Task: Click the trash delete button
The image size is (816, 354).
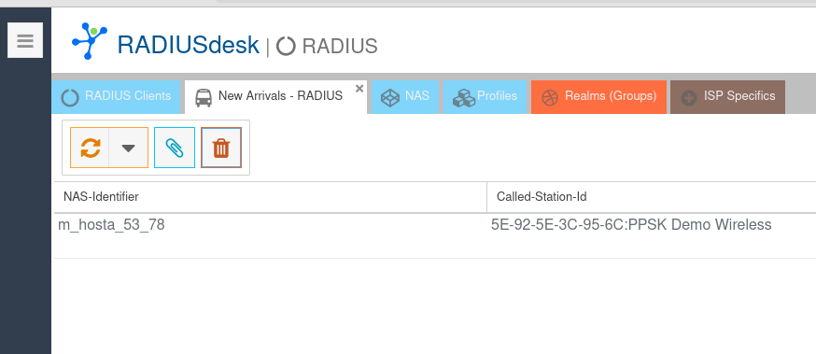Action: coord(221,148)
